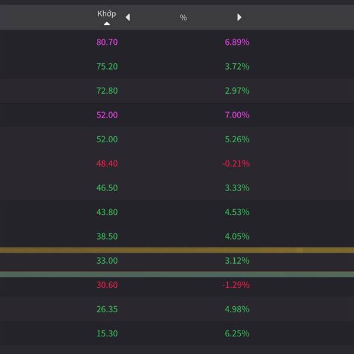
Task: Select the 26.35 price cell
Action: click(107, 309)
